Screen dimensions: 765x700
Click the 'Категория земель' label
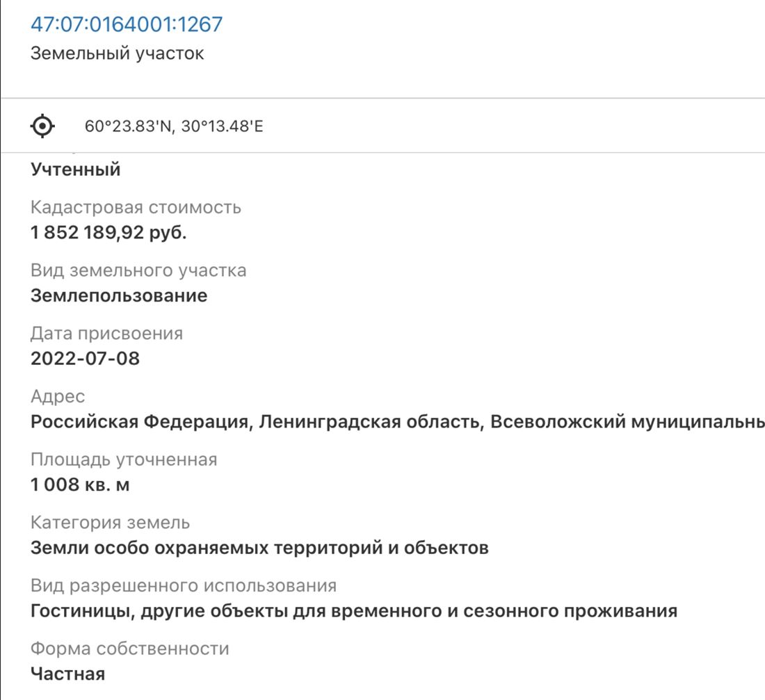coord(110,523)
